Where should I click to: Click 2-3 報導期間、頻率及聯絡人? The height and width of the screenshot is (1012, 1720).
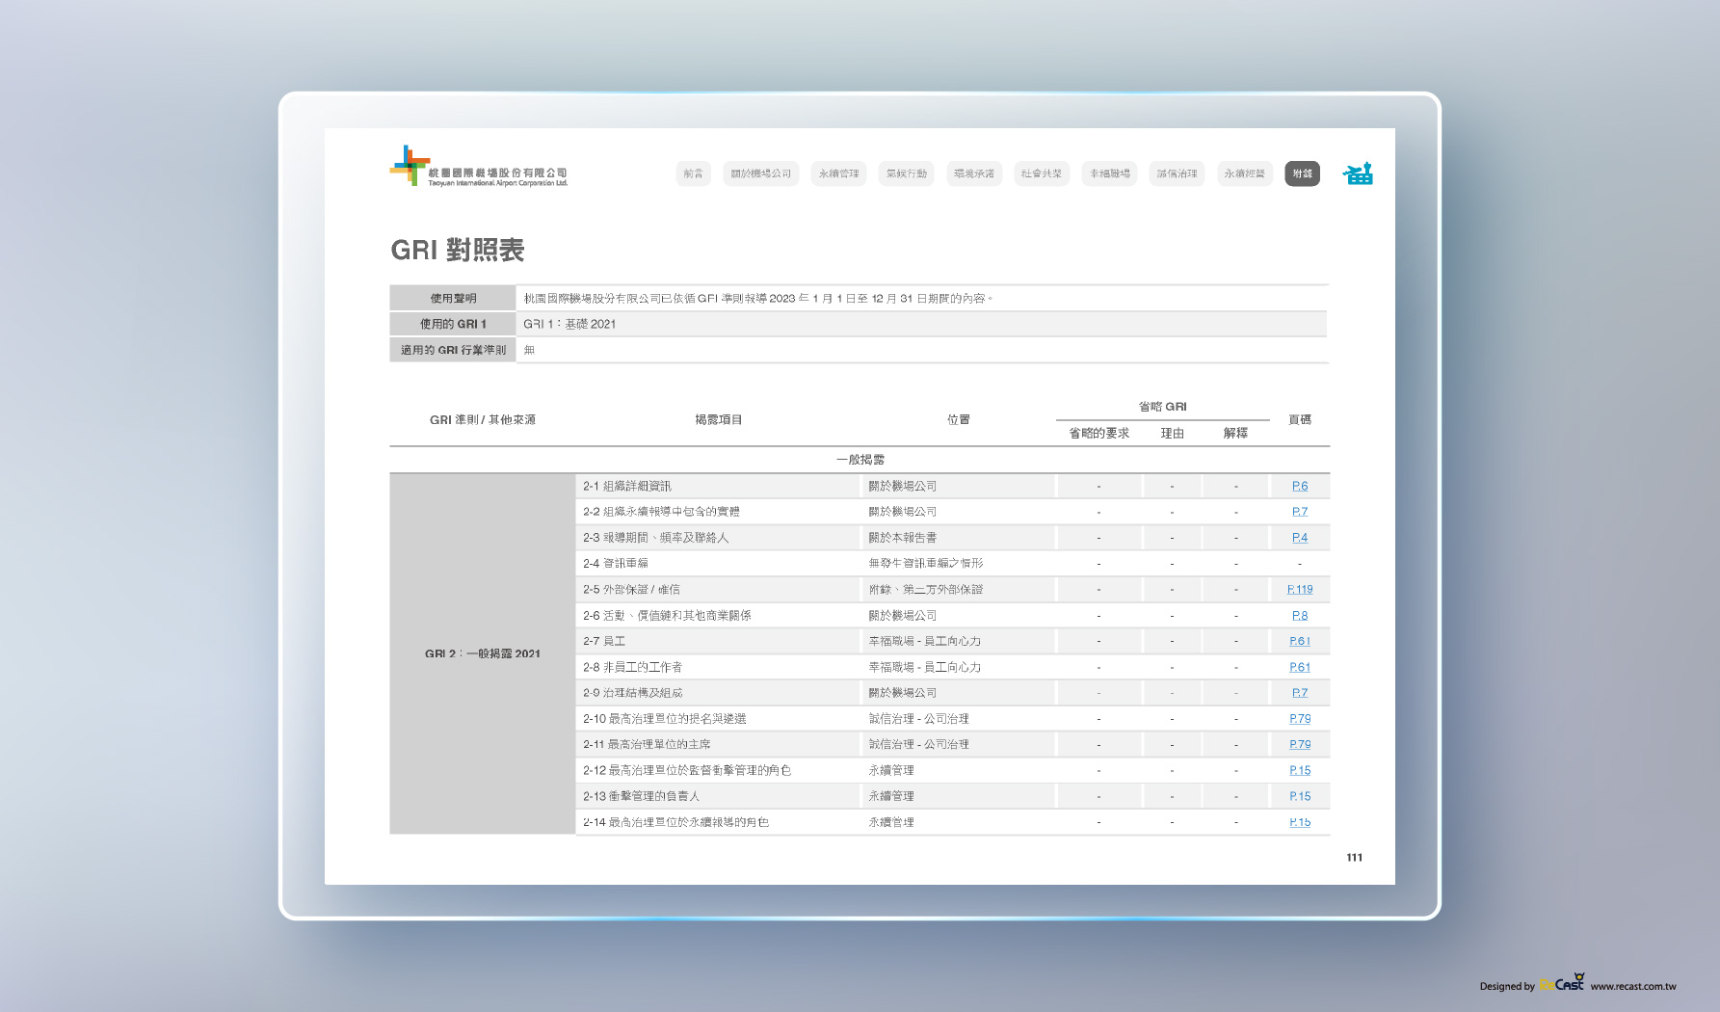pyautogui.click(x=655, y=538)
